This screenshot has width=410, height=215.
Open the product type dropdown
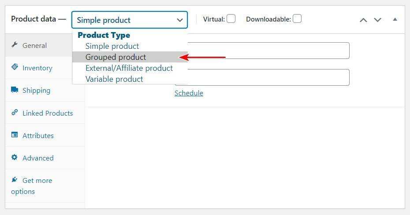click(x=130, y=20)
